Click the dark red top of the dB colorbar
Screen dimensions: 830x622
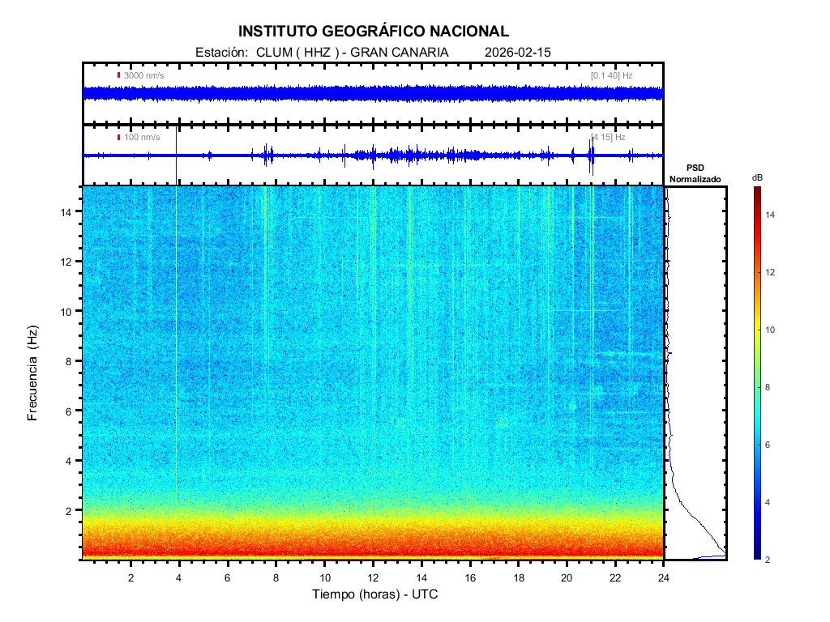tap(756, 190)
